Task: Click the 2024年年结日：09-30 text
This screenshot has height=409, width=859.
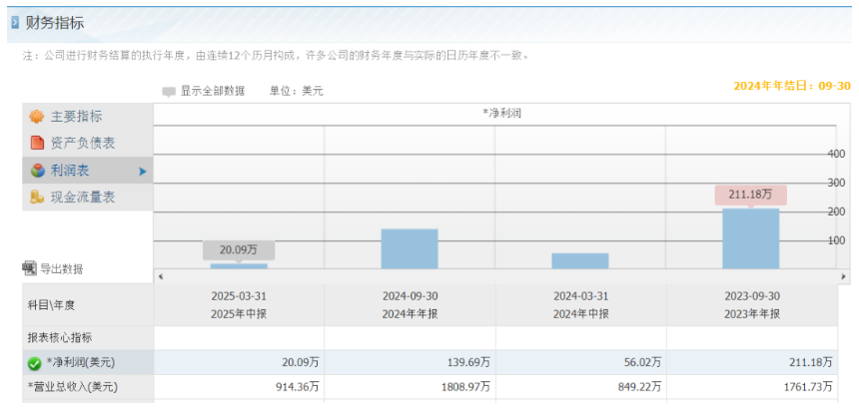Action: tap(792, 86)
